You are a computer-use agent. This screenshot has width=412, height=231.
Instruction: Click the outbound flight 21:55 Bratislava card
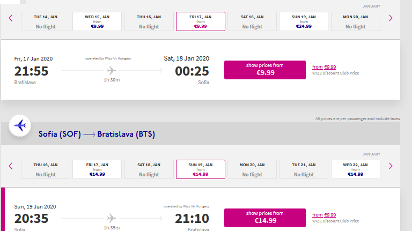tap(201, 70)
